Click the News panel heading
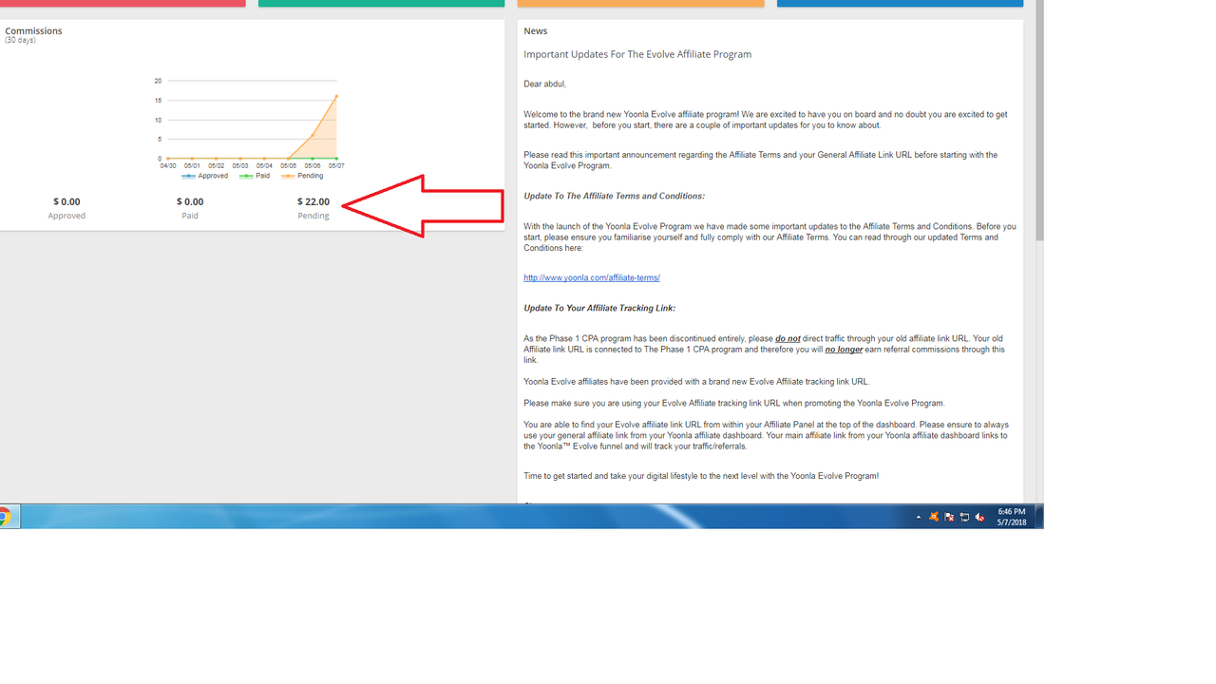Image resolution: width=1216 pixels, height=684 pixels. pyautogui.click(x=536, y=31)
